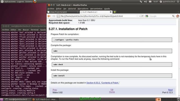Viewport: 180px width, 101px height.
Task: Open the Marcadores menu
Action: (x=83, y=9)
